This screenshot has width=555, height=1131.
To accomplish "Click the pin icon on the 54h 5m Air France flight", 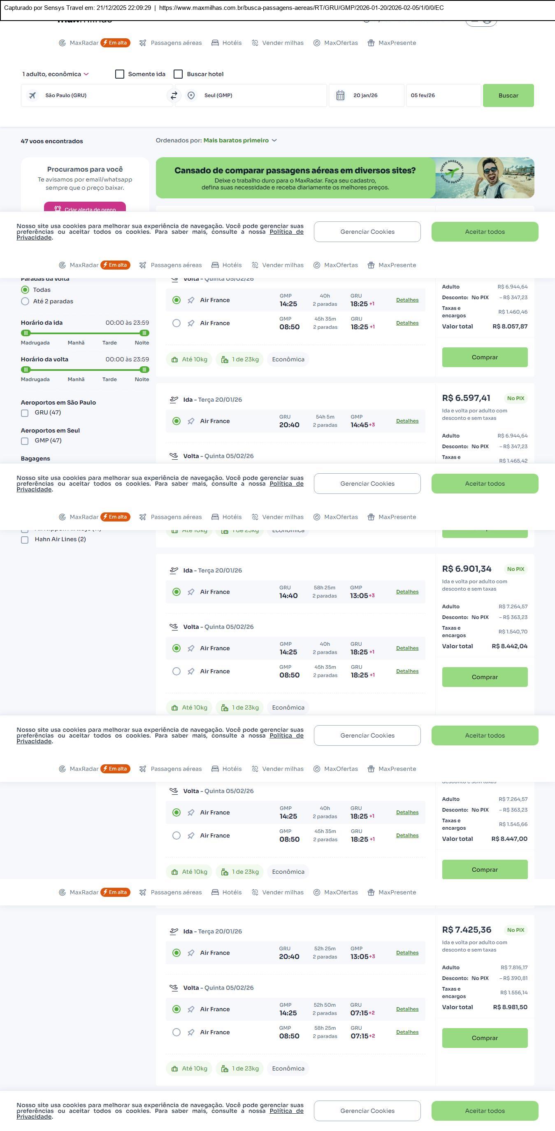I will (191, 421).
